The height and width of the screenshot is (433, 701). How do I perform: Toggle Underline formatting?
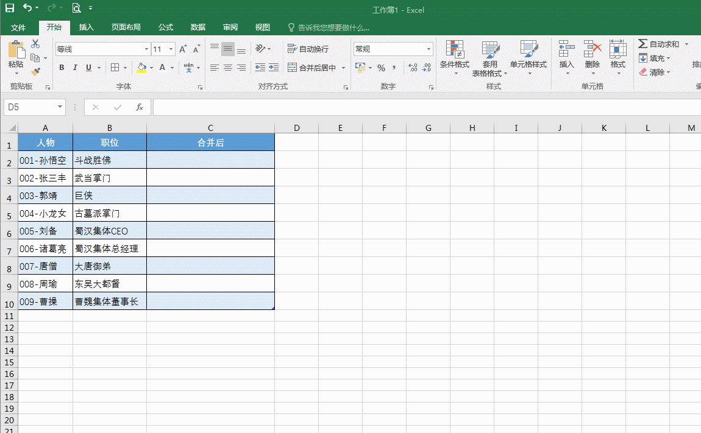click(x=88, y=68)
